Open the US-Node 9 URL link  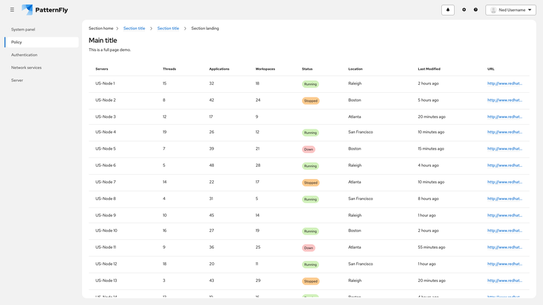[x=504, y=215]
